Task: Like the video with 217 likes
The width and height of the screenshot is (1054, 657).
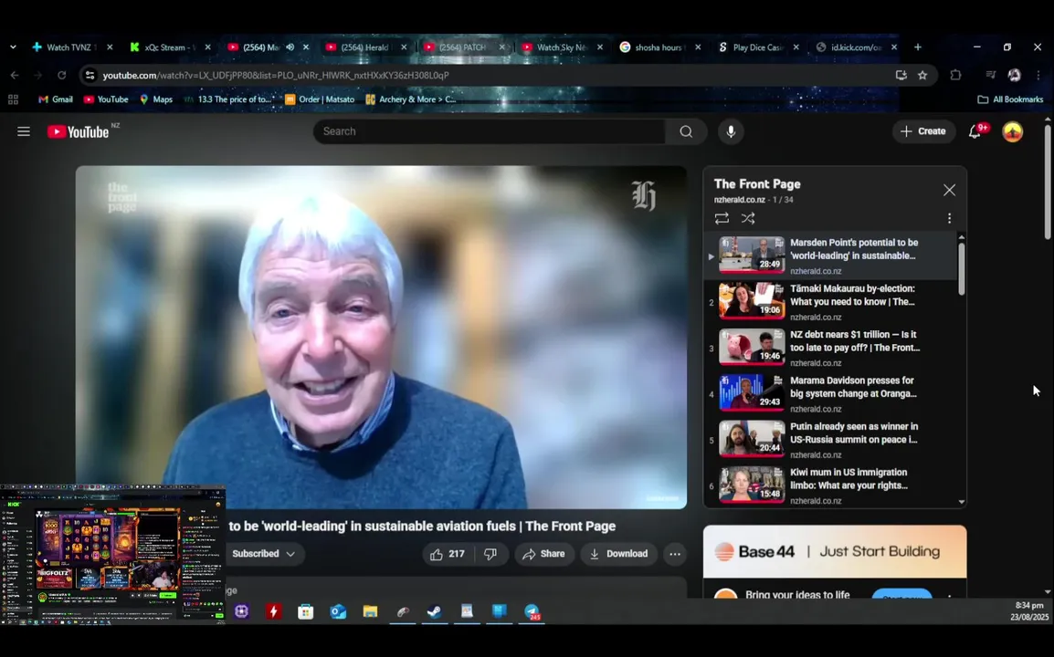Action: click(x=448, y=554)
